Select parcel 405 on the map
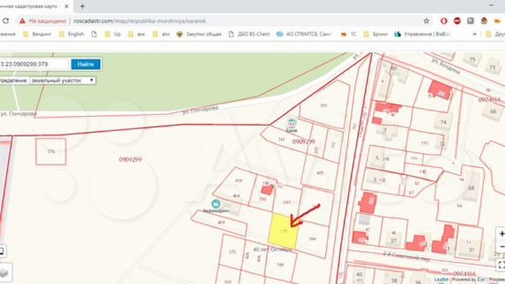Image resolution: width=505 pixels, height=284 pixels. (320, 173)
